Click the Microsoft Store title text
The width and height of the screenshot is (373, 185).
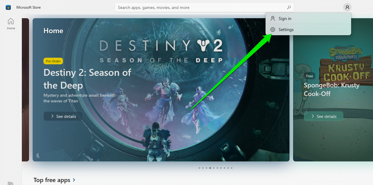point(28,7)
